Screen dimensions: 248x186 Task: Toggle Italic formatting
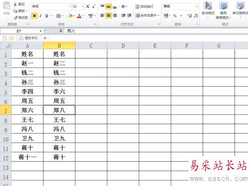41,16
